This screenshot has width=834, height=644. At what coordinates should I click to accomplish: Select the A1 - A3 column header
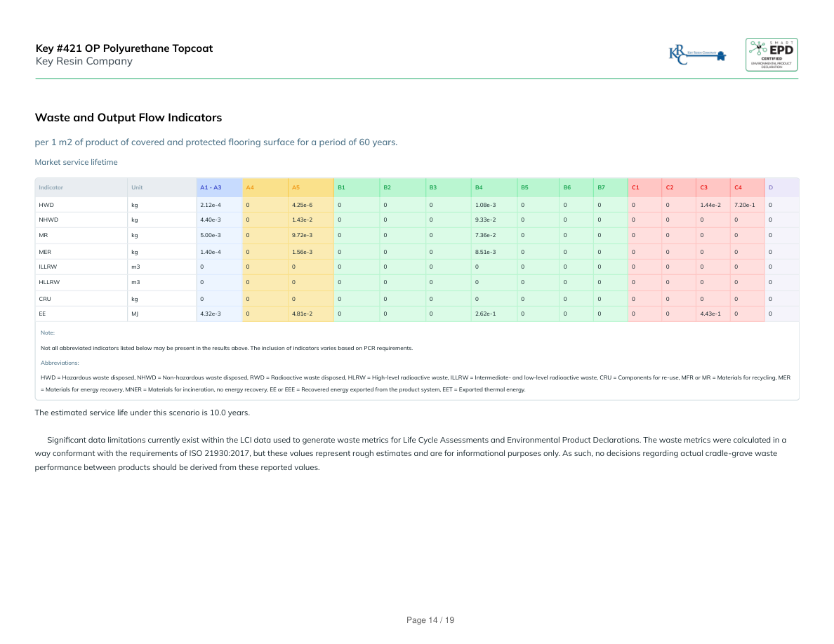tap(211, 187)
